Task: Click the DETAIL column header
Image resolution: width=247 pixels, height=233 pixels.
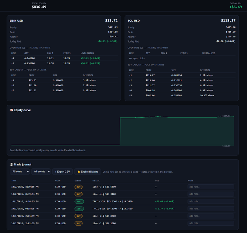Action: (96, 181)
